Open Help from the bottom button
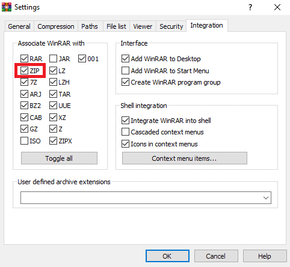The image size is (290, 267). [265, 256]
